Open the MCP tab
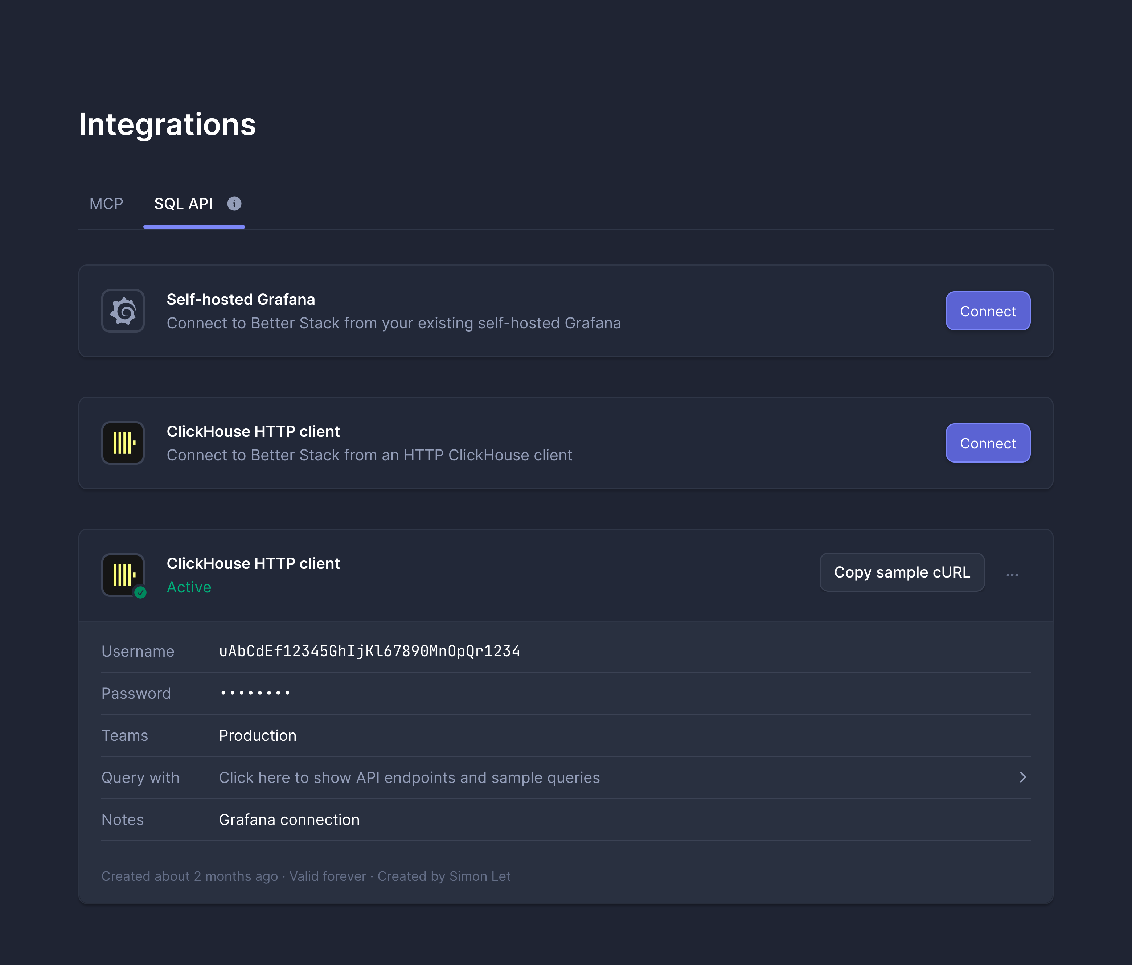Viewport: 1132px width, 965px height. click(106, 204)
